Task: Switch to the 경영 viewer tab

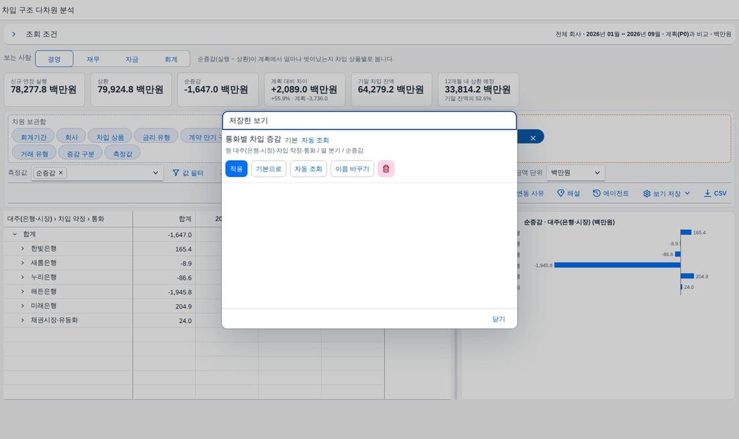Action: (54, 59)
